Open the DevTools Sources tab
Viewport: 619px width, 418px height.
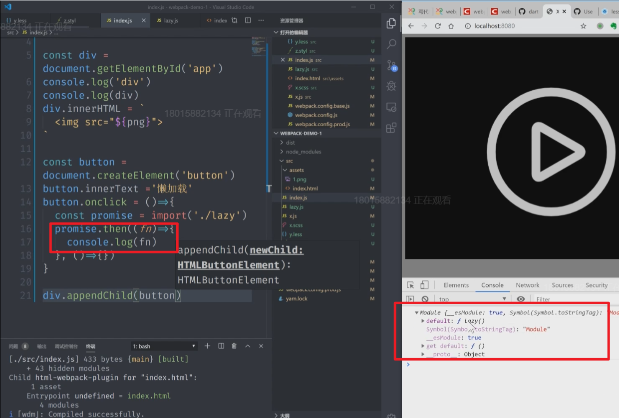click(563, 285)
